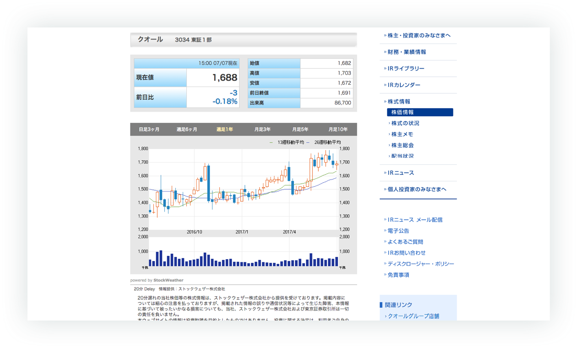
Task: Click the current price value 1,688
Action: click(225, 78)
